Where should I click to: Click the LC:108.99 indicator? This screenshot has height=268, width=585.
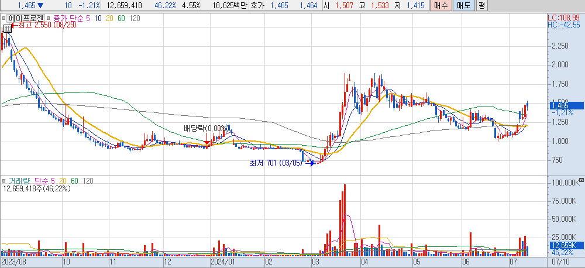564,18
